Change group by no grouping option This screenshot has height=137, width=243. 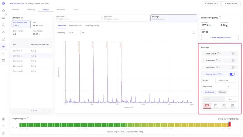pyautogui.click(x=233, y=119)
